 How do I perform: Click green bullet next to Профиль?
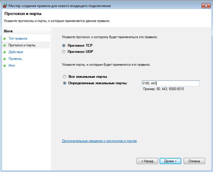(x=4, y=59)
